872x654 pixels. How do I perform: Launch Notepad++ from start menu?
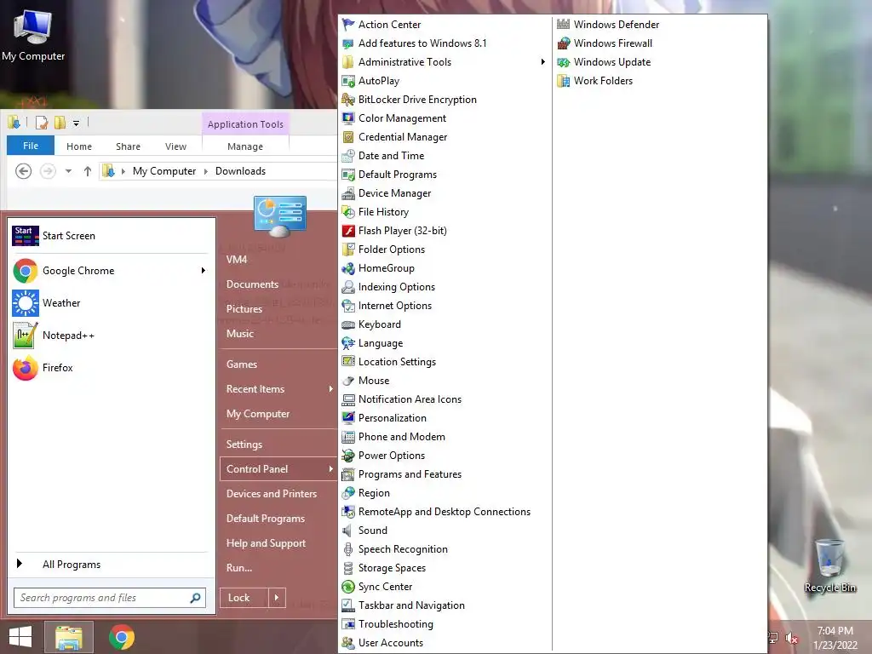(110, 336)
